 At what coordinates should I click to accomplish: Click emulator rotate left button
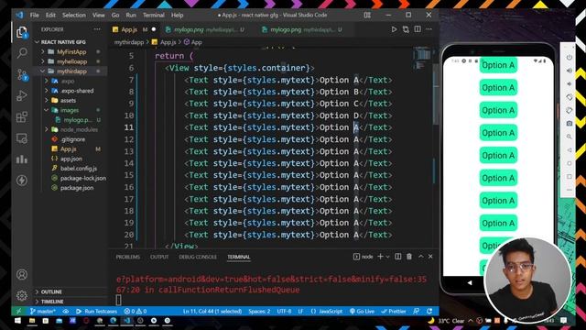coord(570,97)
